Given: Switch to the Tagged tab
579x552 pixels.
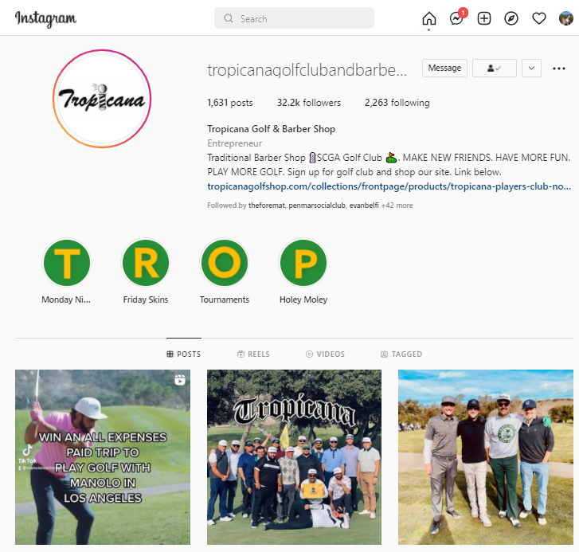Looking at the screenshot, I should (401, 354).
